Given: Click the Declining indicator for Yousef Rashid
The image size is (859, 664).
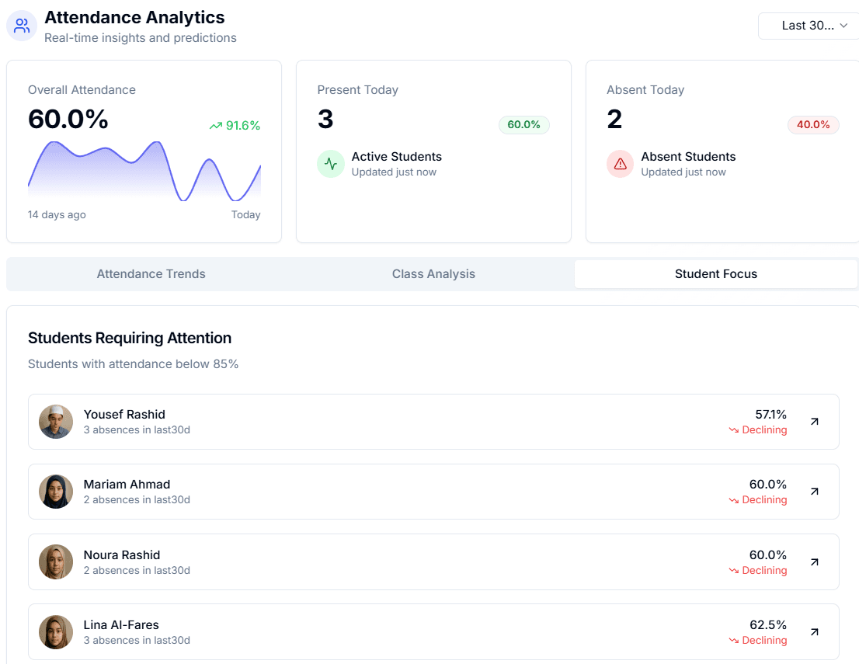Looking at the screenshot, I should [758, 430].
